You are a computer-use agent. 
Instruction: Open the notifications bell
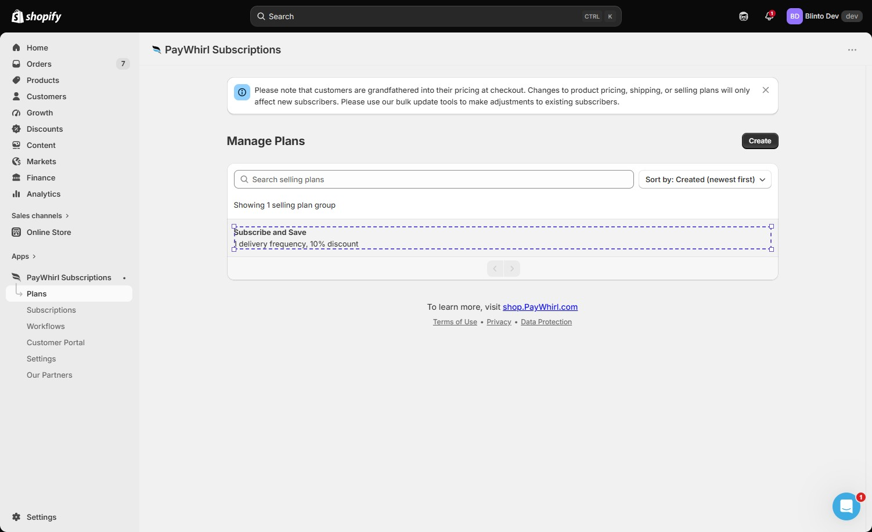pos(769,16)
